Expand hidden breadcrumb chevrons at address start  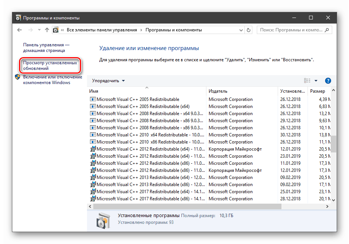coord(63,30)
